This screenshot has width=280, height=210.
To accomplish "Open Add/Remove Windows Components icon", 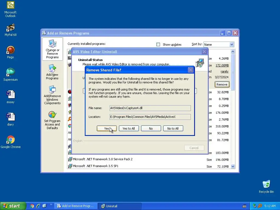I will pyautogui.click(x=52, y=95).
